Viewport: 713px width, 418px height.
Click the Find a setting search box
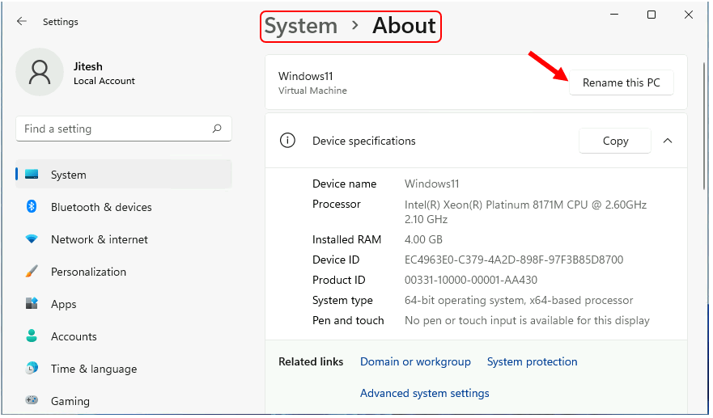pos(124,129)
